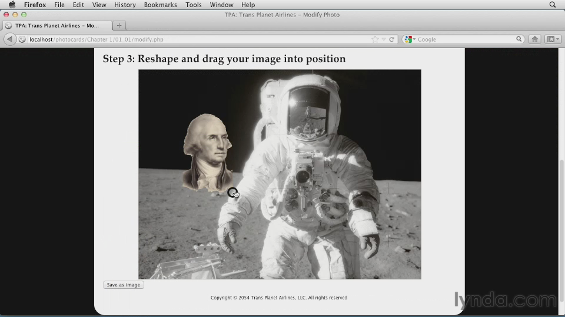Image resolution: width=565 pixels, height=317 pixels.
Task: Open the View menu
Action: tap(99, 5)
